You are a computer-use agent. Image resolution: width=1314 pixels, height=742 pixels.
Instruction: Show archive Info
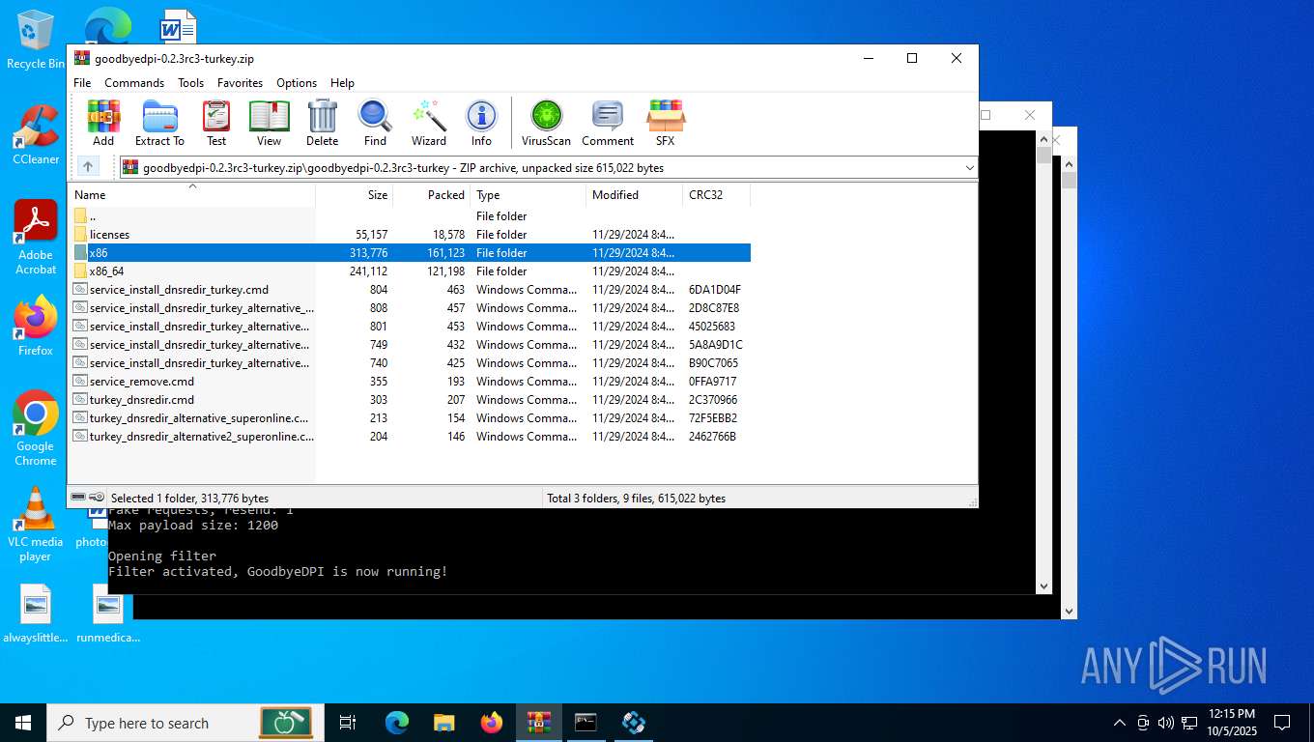(481, 123)
